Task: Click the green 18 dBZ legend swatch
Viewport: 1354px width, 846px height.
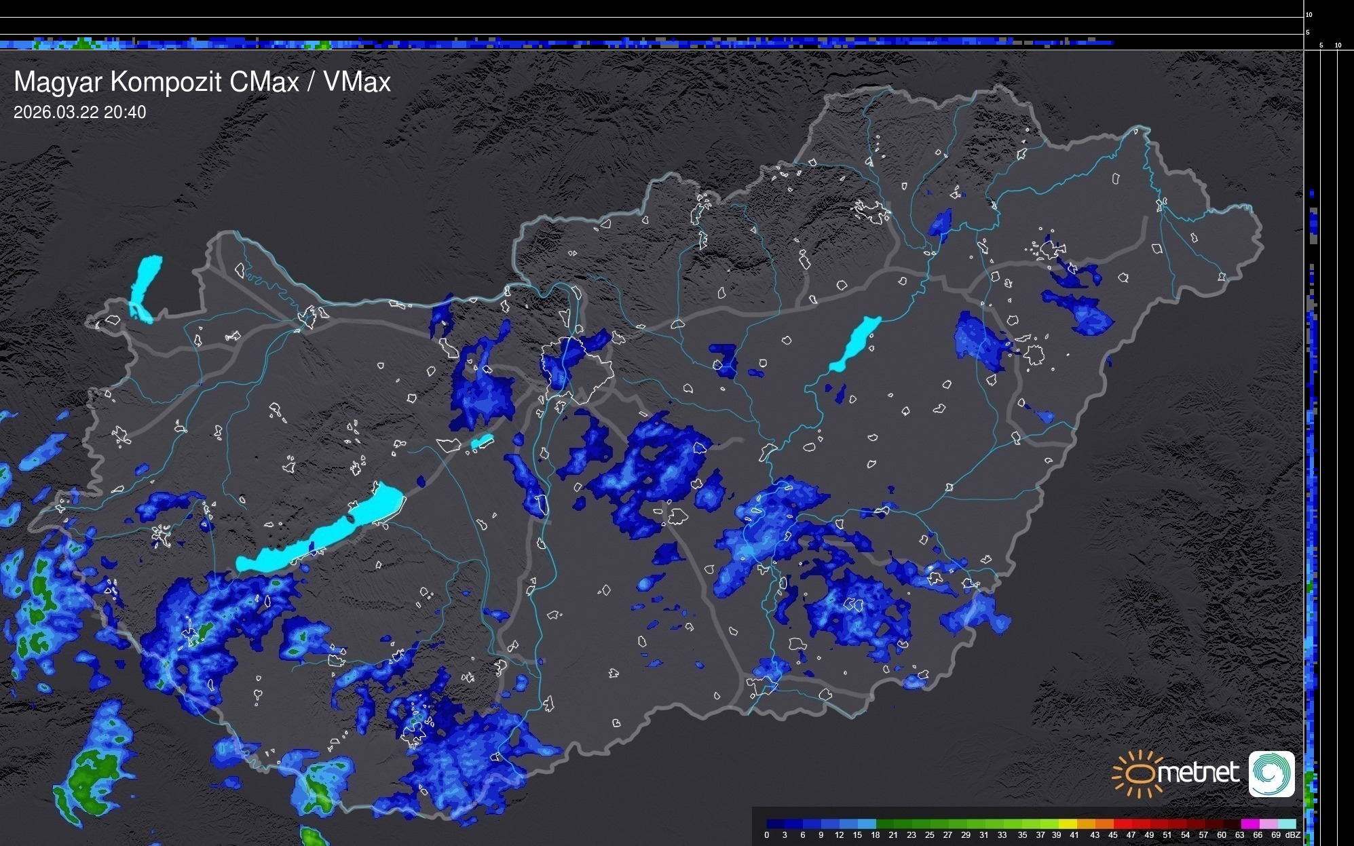Action: [884, 824]
